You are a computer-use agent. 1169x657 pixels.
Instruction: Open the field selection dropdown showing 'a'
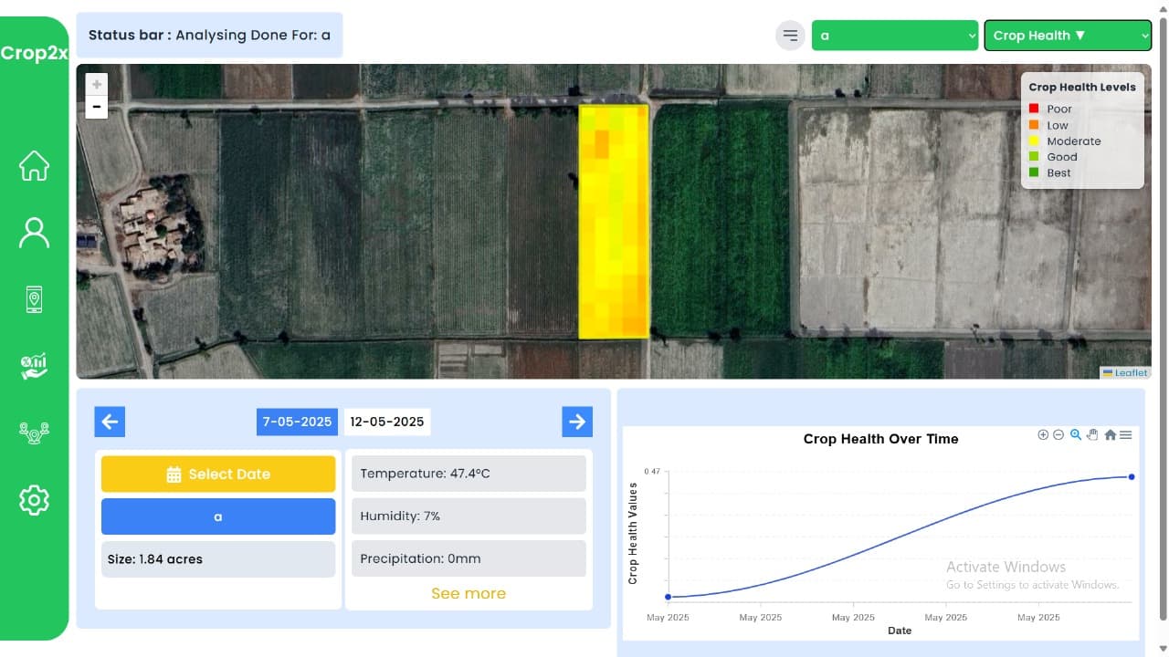click(894, 35)
